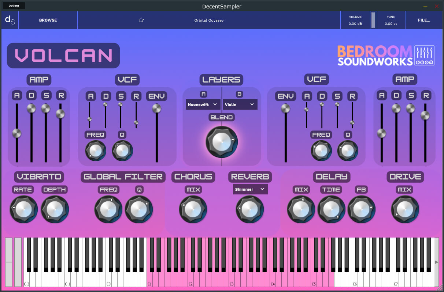
Task: Click the VOLUME 0.00 dB field
Action: point(355,20)
